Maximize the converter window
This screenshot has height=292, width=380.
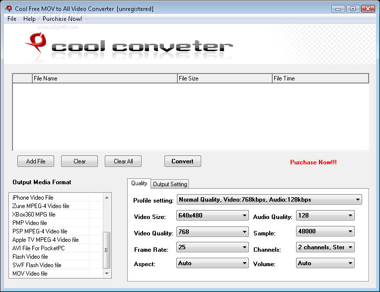tap(353, 9)
